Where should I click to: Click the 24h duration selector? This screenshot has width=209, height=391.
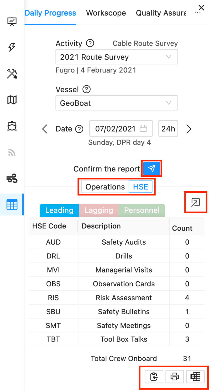[168, 129]
